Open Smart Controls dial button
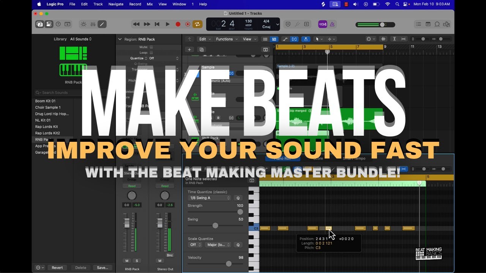Screen dimensions: 486x273 [x=83, y=24]
